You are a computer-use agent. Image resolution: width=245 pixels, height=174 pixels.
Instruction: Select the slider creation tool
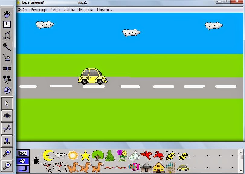7,69
